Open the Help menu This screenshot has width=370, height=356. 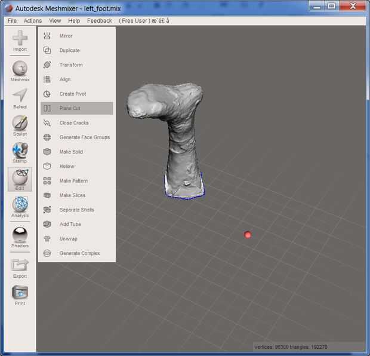pos(74,21)
